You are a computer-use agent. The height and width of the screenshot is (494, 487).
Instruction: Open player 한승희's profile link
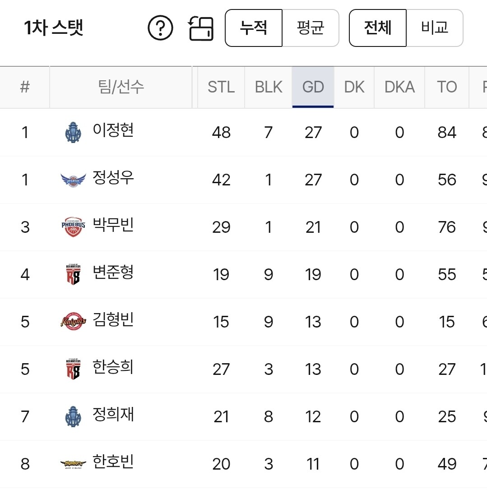tap(113, 367)
